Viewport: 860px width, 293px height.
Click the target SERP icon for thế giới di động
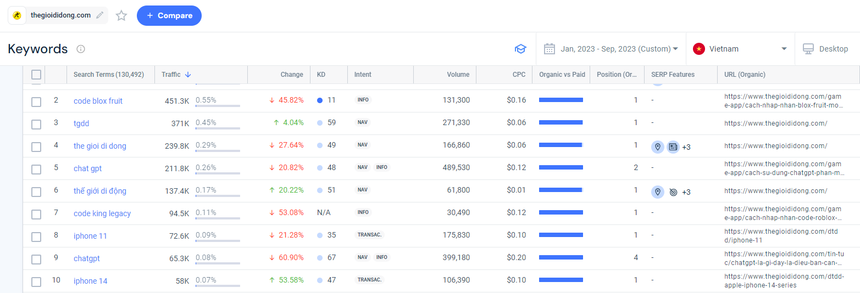coord(673,192)
